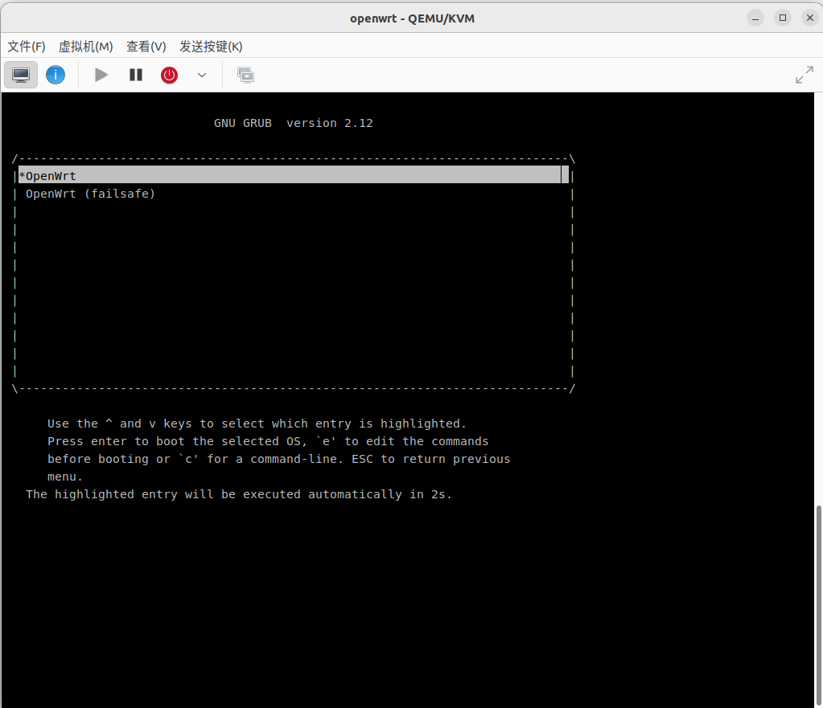Open the manage VM snapshots view

[245, 75]
